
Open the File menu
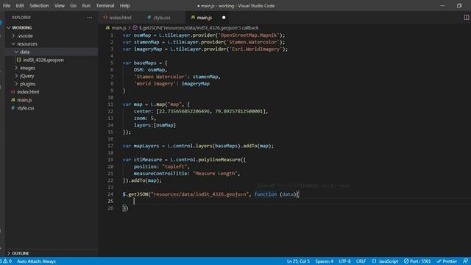coord(7,5)
